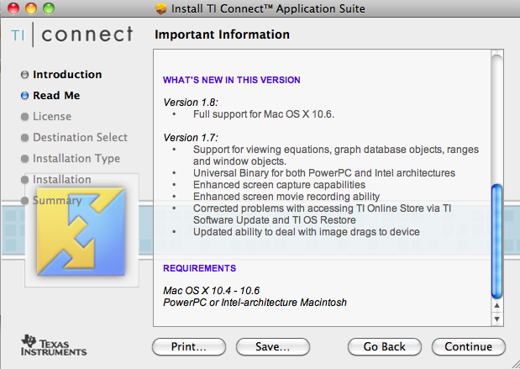The image size is (520, 369).
Task: Click the TI Connect logo
Action: click(x=72, y=34)
